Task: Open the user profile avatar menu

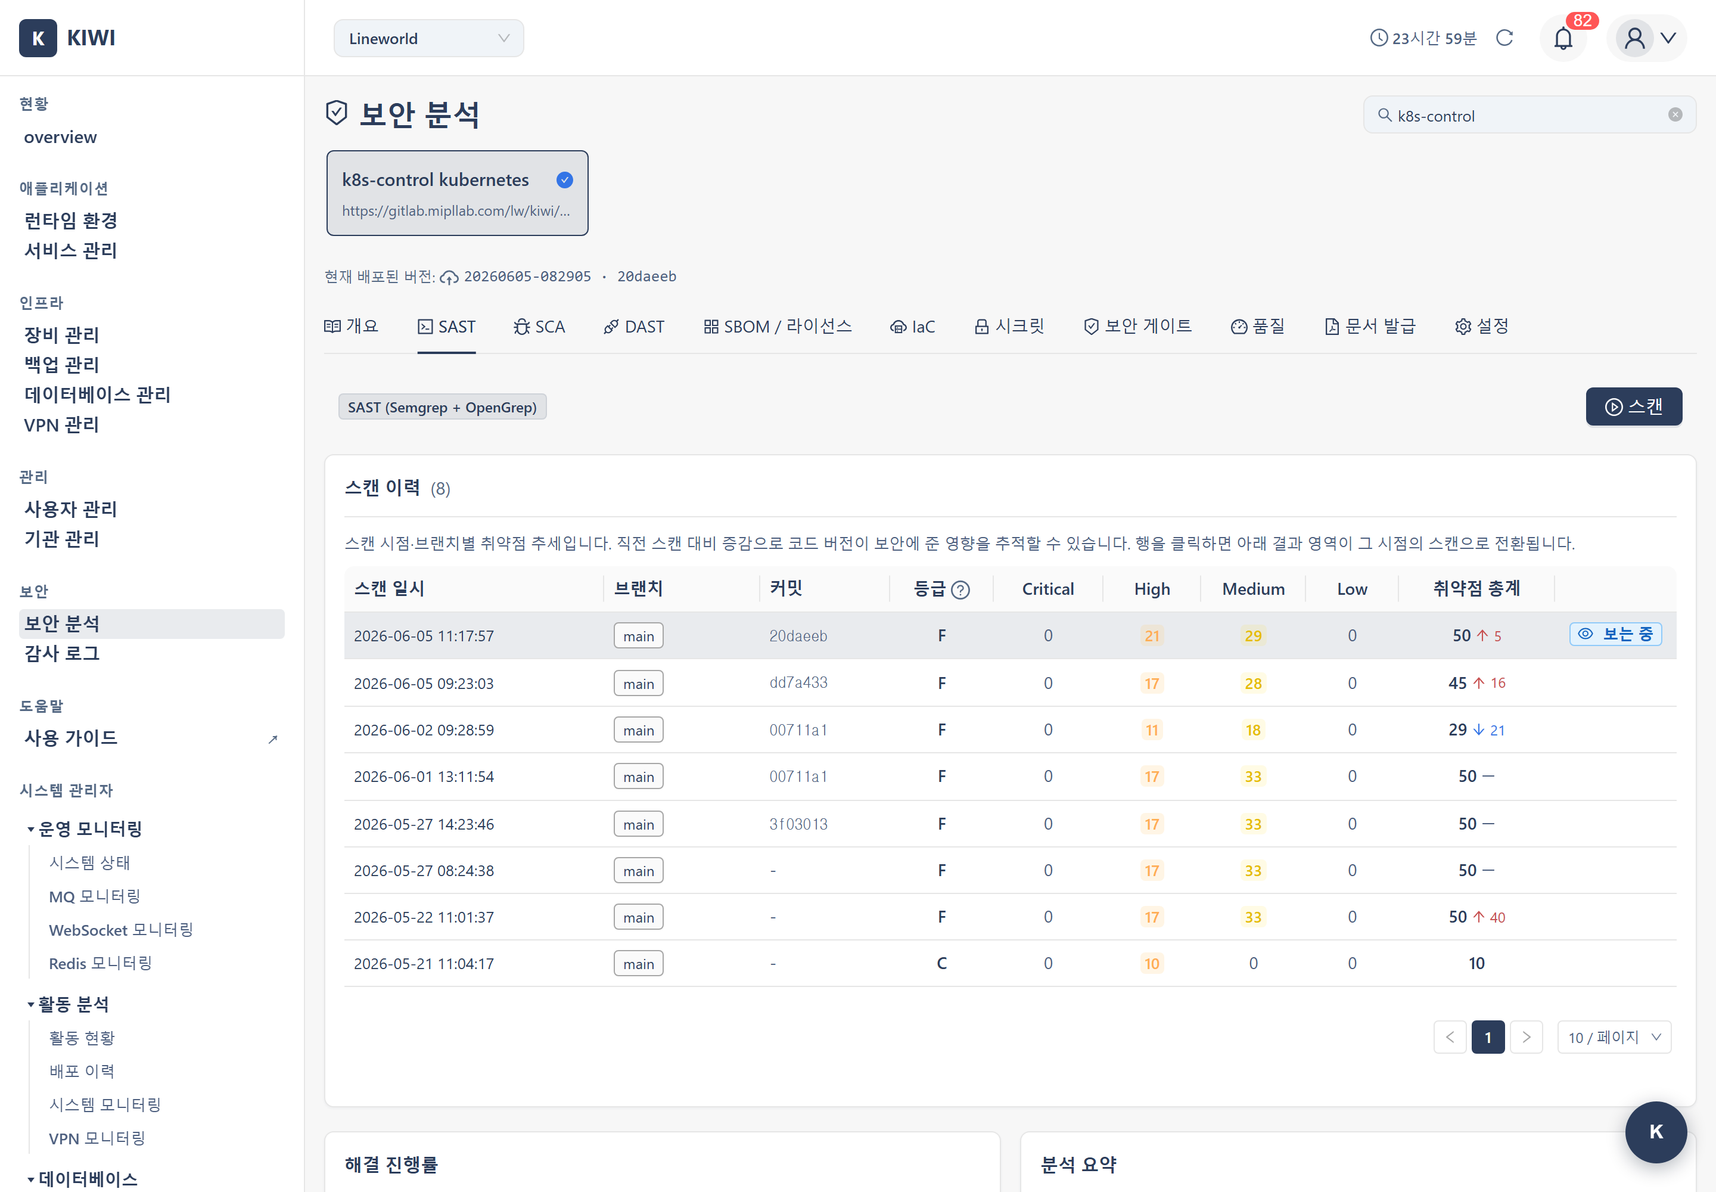Action: click(1647, 38)
